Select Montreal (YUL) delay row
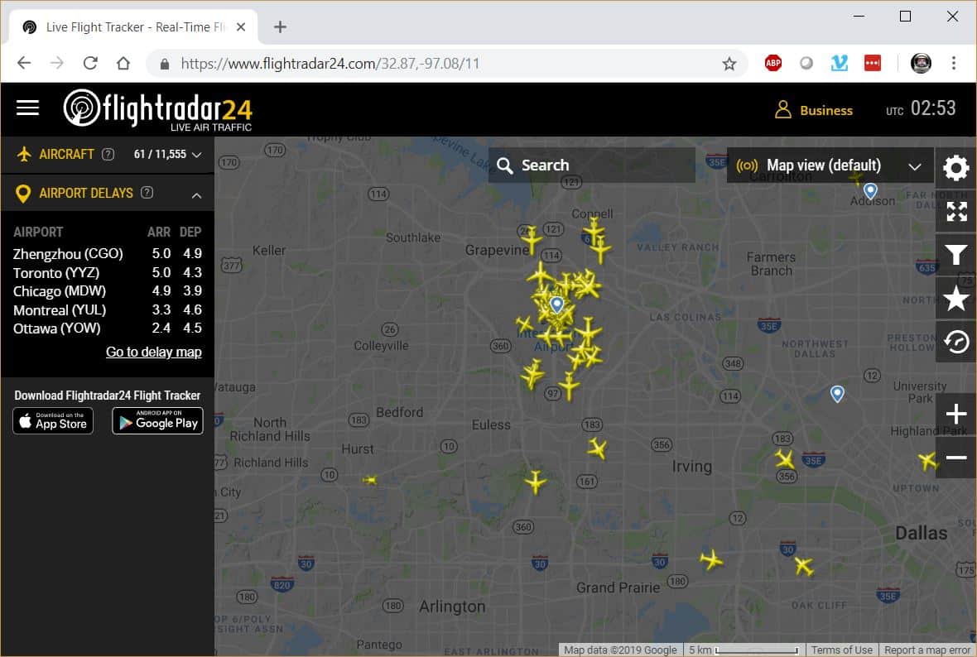This screenshot has width=977, height=657. pos(107,309)
